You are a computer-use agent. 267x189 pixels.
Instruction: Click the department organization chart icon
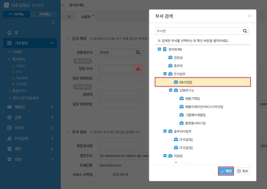click(138, 69)
